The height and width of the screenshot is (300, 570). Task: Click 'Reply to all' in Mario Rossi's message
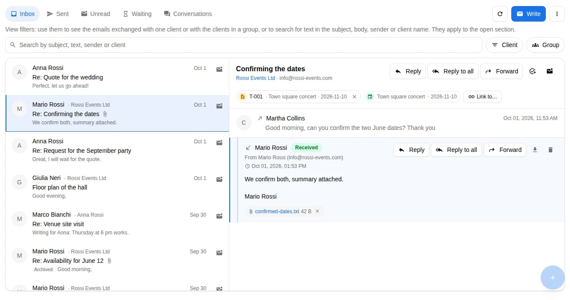coord(456,150)
